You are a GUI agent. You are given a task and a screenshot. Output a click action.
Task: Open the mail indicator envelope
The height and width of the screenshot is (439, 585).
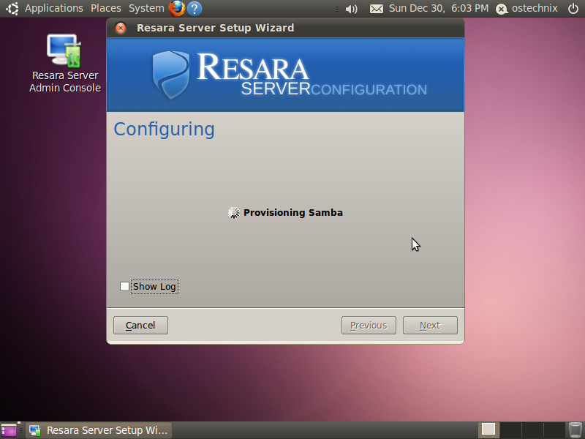377,9
